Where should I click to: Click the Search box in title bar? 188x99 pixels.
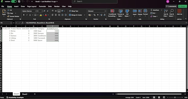tap(95, 2)
